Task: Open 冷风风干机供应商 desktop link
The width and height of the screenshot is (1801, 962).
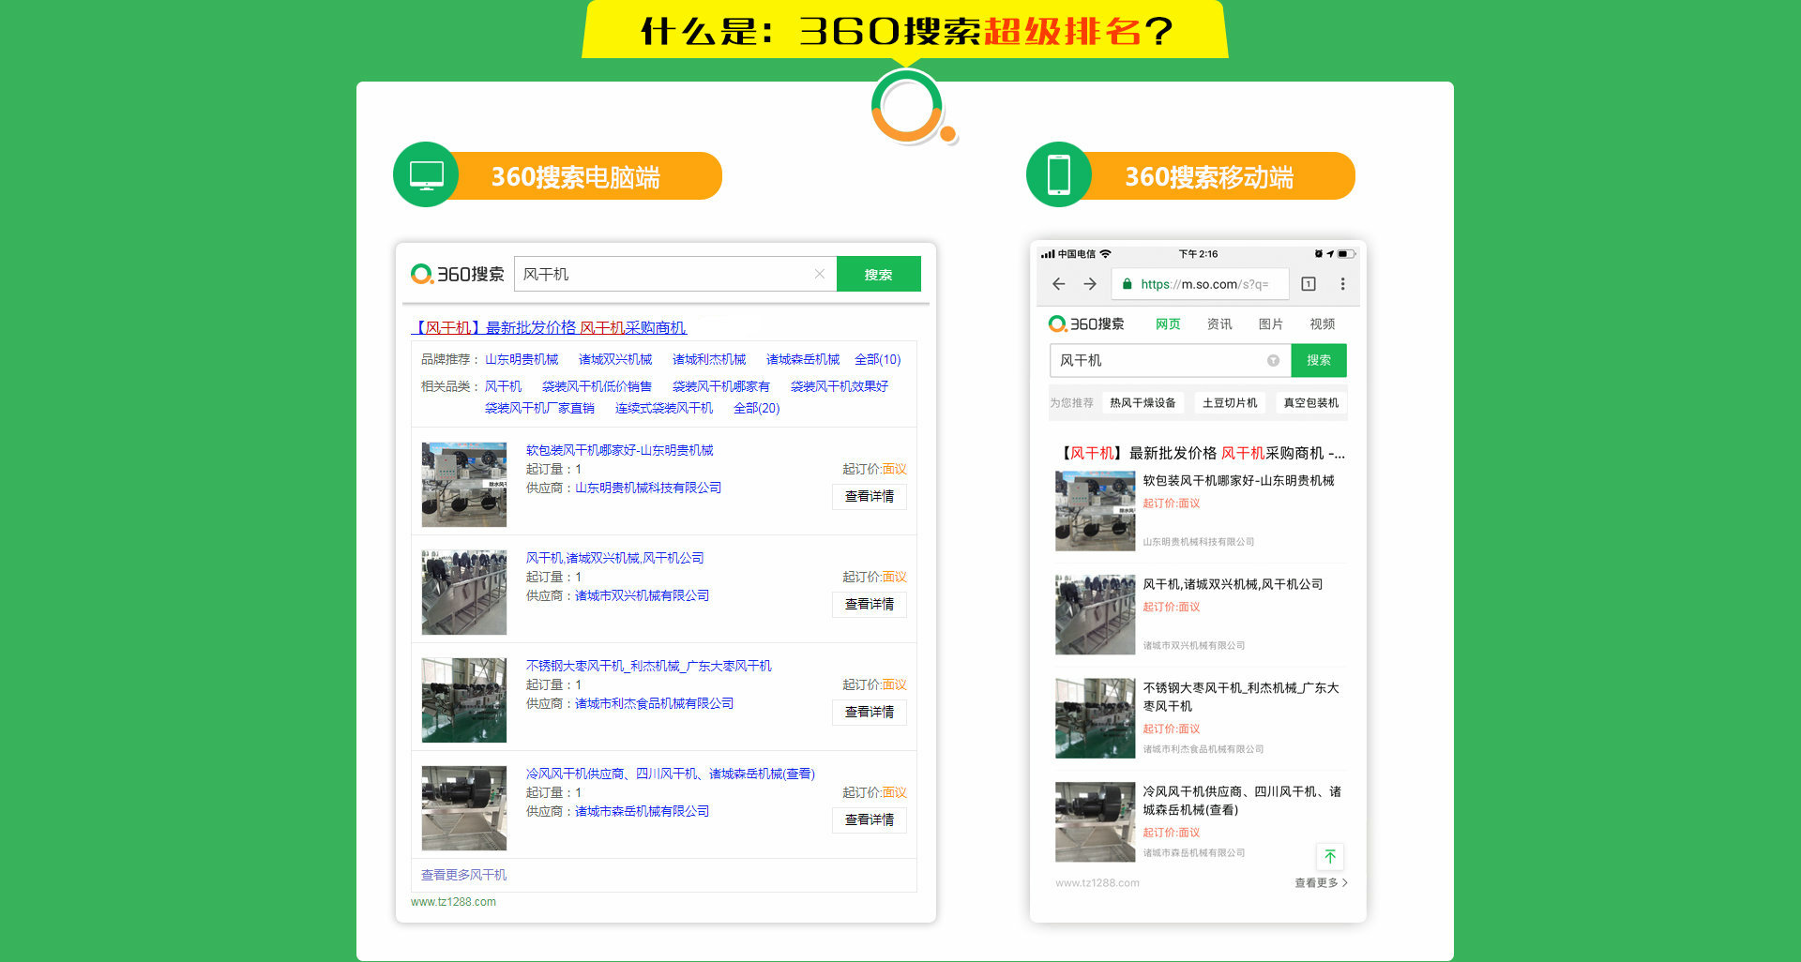Action: pyautogui.click(x=671, y=774)
